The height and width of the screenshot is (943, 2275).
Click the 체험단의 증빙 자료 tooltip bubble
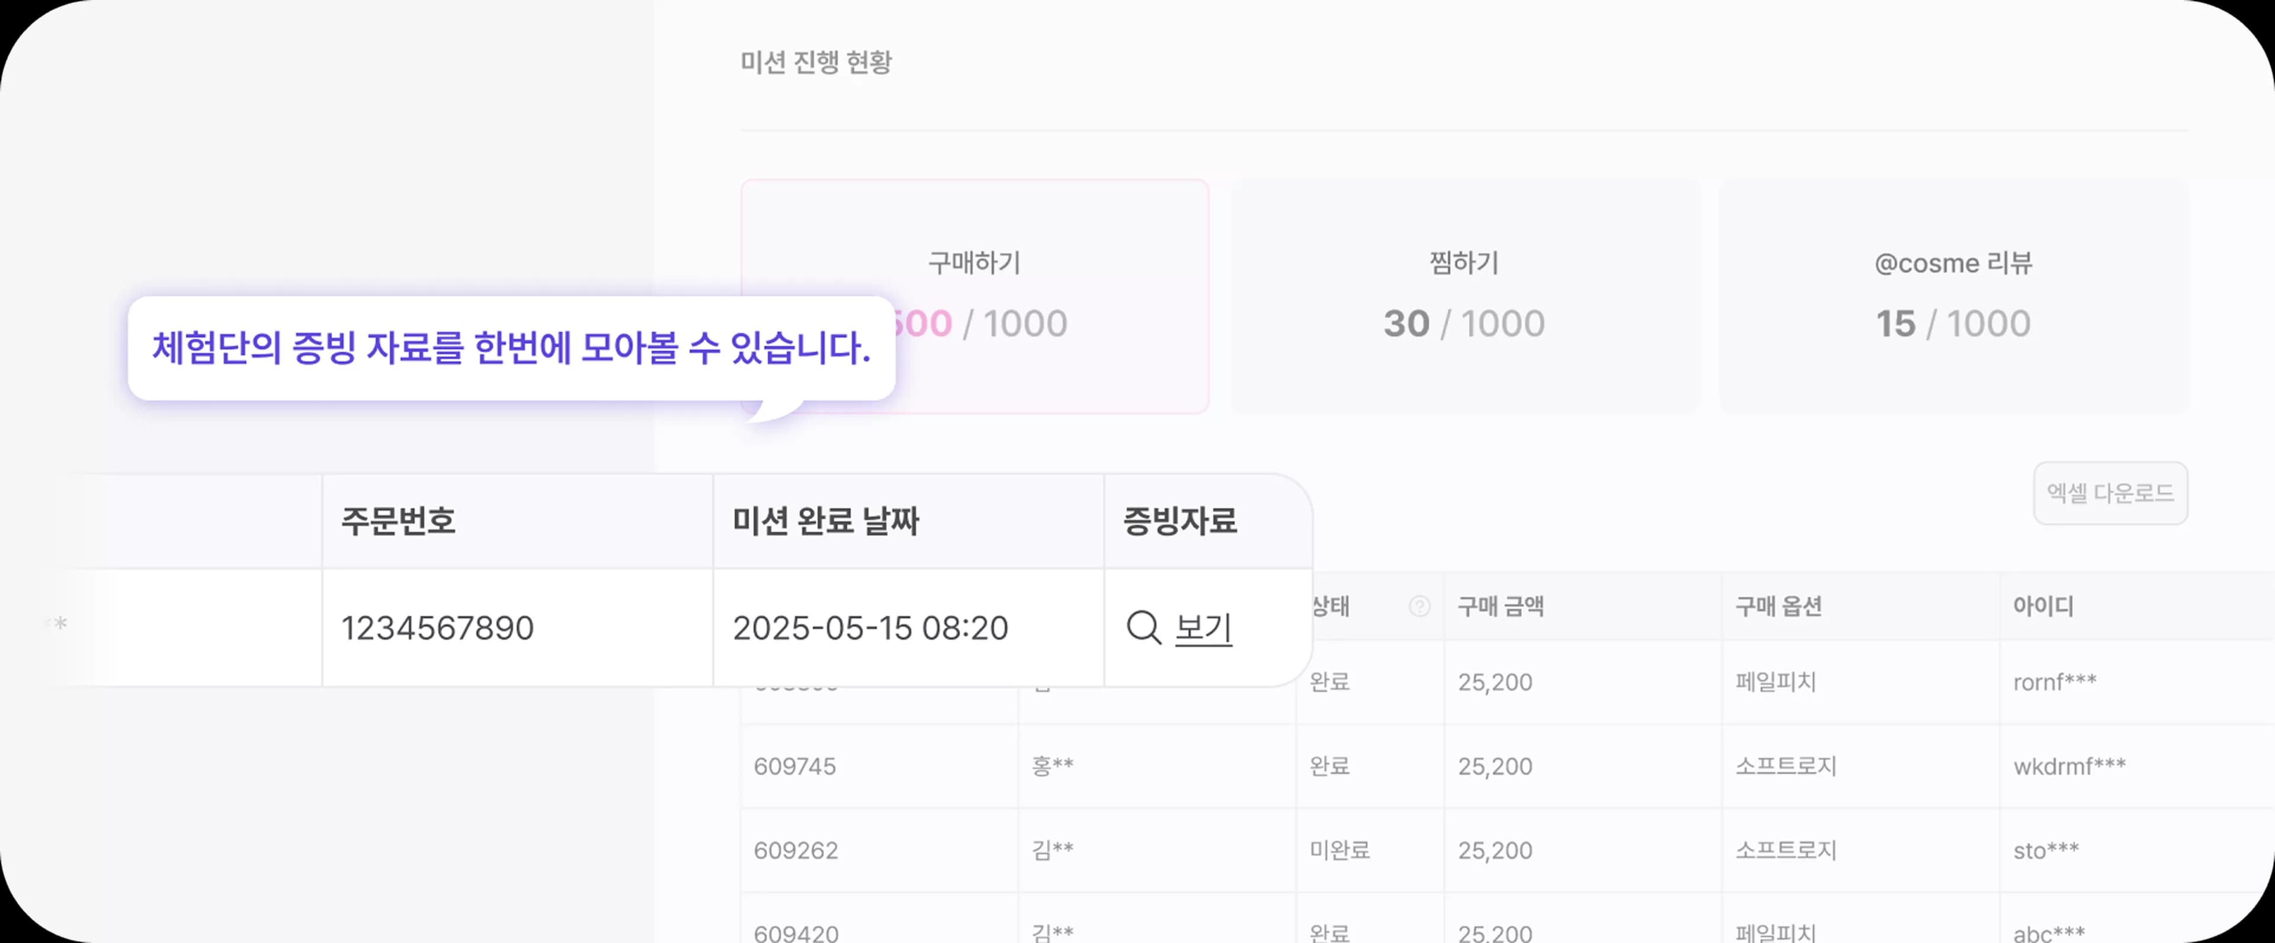[x=511, y=348]
